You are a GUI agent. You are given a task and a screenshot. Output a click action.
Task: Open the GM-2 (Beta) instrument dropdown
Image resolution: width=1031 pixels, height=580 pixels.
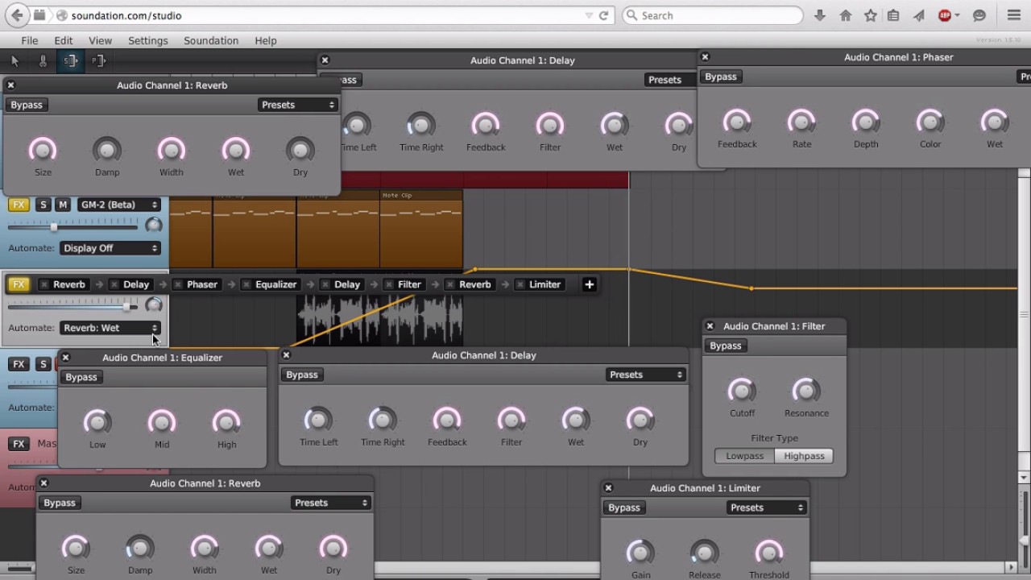(119, 205)
